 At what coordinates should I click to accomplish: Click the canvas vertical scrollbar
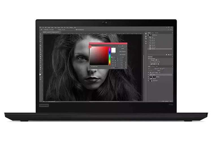click(144, 67)
